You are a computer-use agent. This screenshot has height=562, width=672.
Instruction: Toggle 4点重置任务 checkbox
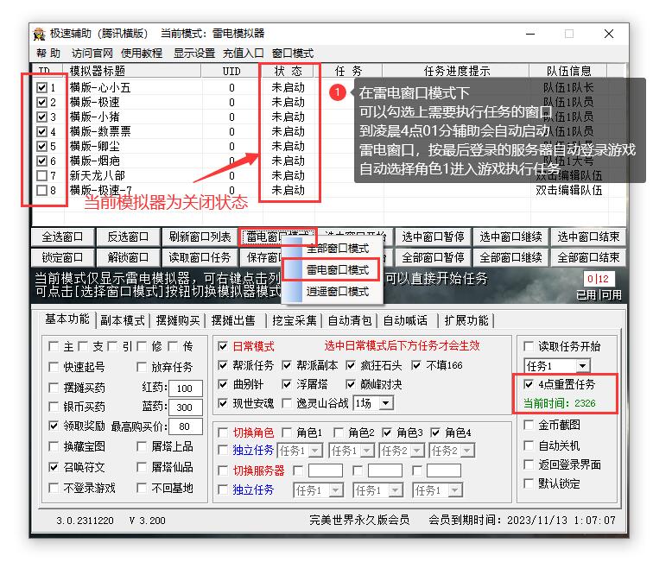pos(529,384)
